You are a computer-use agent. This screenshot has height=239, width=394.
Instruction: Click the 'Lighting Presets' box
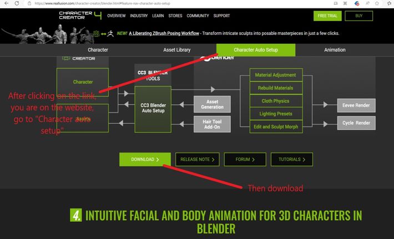click(276, 114)
